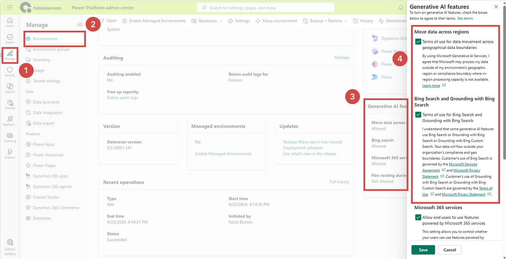Click Manage link in Auditing card
The image size is (506, 259).
click(x=342, y=58)
